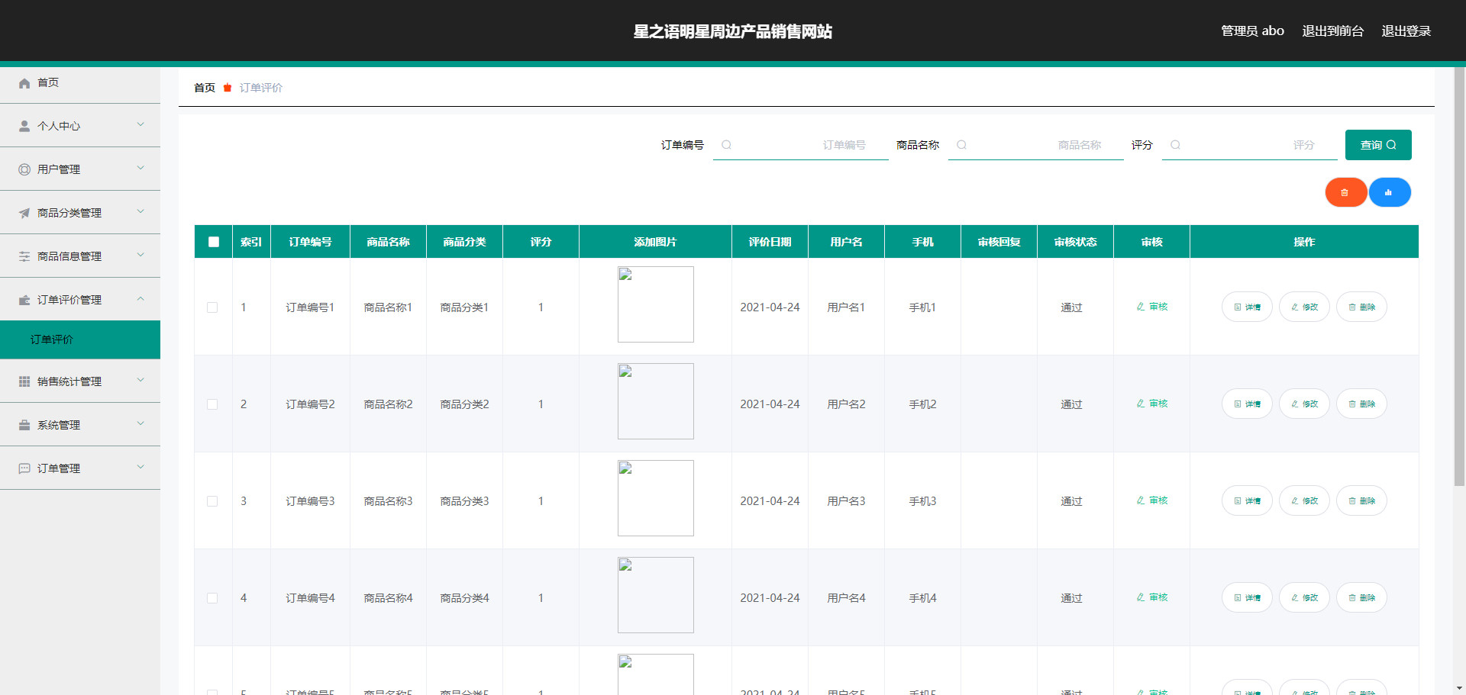
Task: Expand the 系统管理 menu chevron
Action: click(x=140, y=423)
